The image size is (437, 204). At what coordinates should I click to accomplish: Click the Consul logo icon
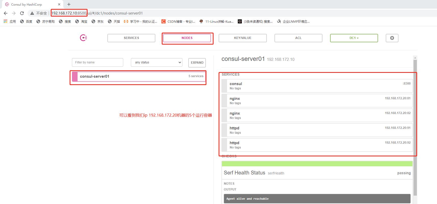click(x=83, y=38)
